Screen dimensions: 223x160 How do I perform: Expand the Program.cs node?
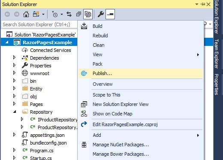point(14,150)
